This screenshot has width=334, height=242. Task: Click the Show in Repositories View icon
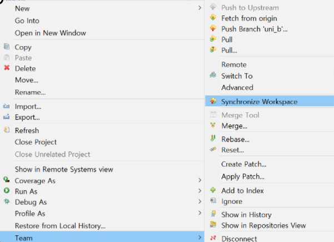pos(213,224)
